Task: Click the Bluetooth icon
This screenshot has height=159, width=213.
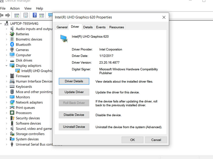Action: (x=12, y=44)
